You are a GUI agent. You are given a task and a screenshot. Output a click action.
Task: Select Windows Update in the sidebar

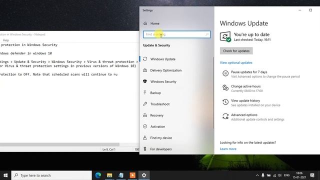(x=163, y=59)
